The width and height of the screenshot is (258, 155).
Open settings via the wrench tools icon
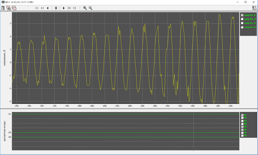[x=254, y=8]
